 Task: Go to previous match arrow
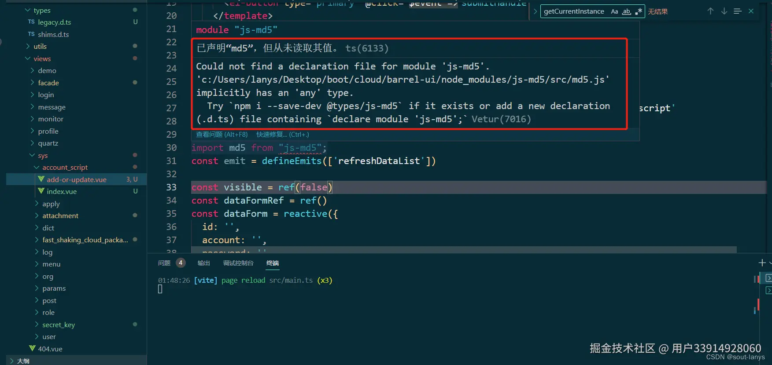710,11
